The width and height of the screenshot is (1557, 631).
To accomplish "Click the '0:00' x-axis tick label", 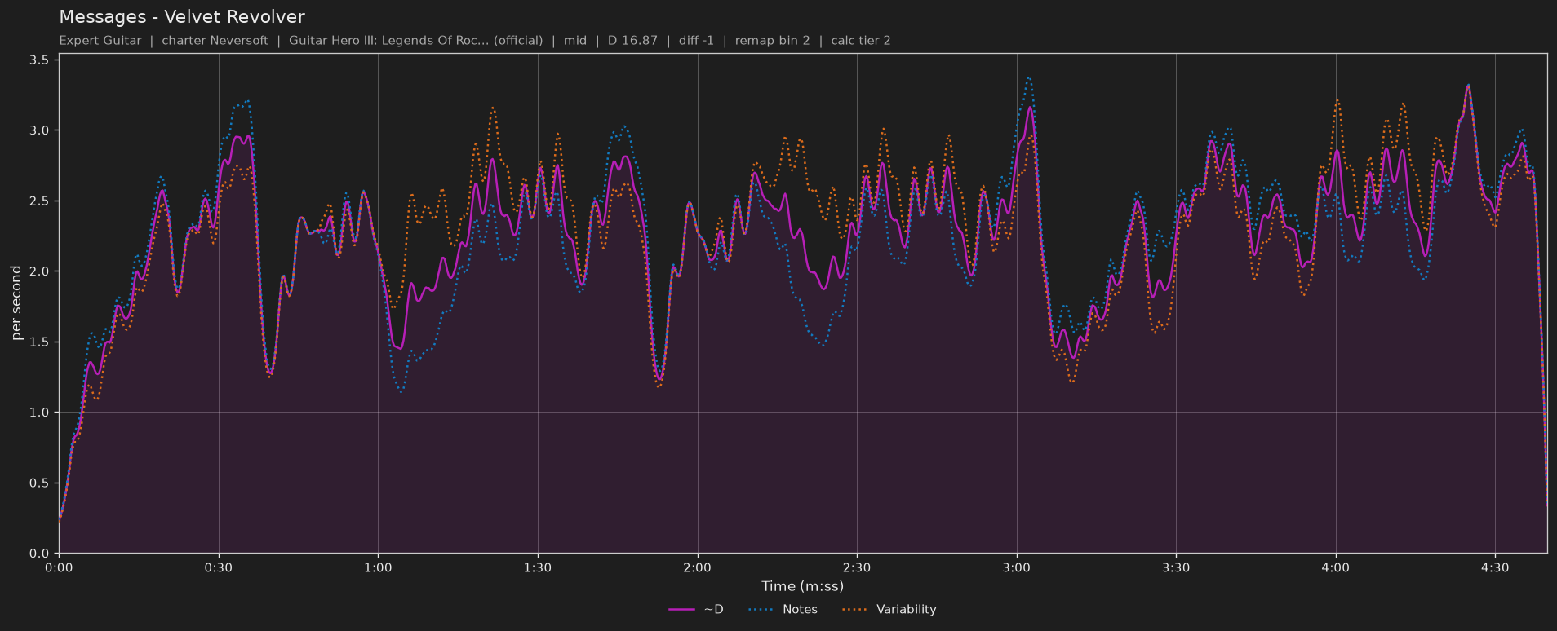I will [x=59, y=567].
